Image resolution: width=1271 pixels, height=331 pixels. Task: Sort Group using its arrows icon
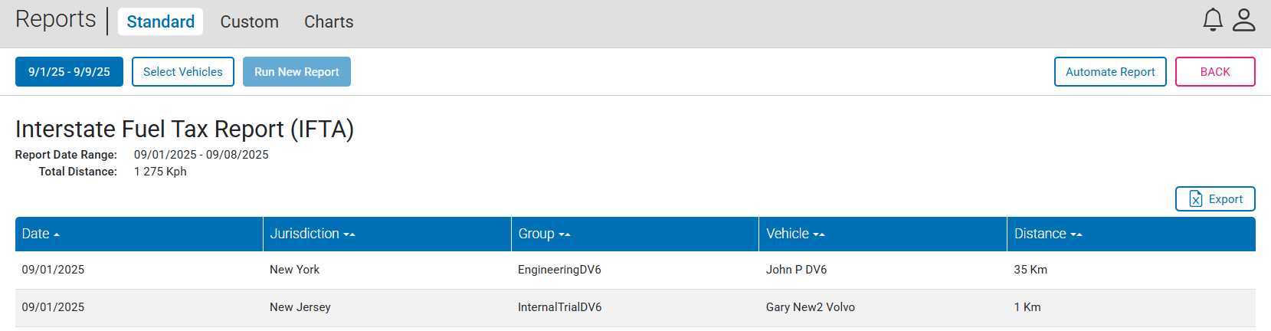click(565, 234)
